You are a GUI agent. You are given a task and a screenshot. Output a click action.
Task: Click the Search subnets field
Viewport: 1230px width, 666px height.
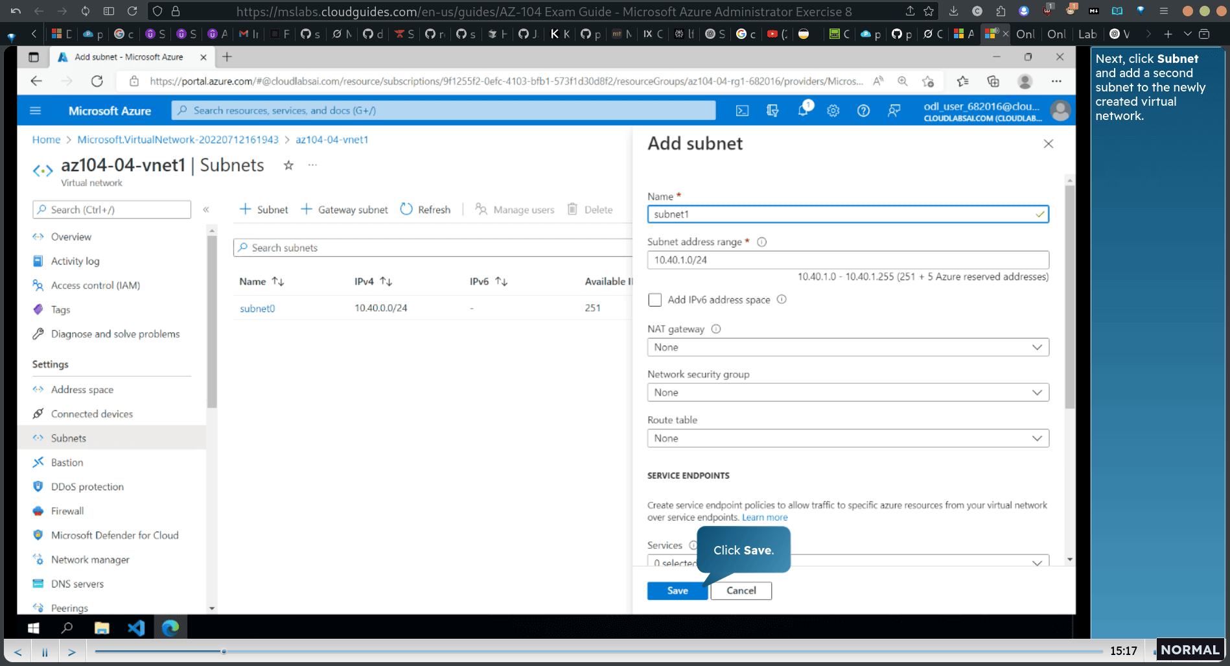coord(432,248)
